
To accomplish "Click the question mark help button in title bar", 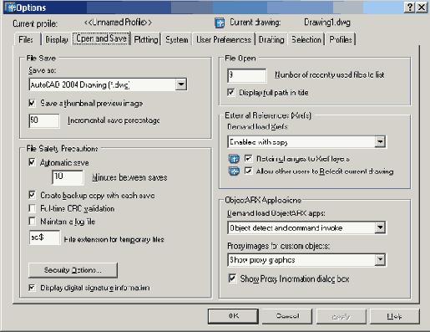I will point(409,8).
